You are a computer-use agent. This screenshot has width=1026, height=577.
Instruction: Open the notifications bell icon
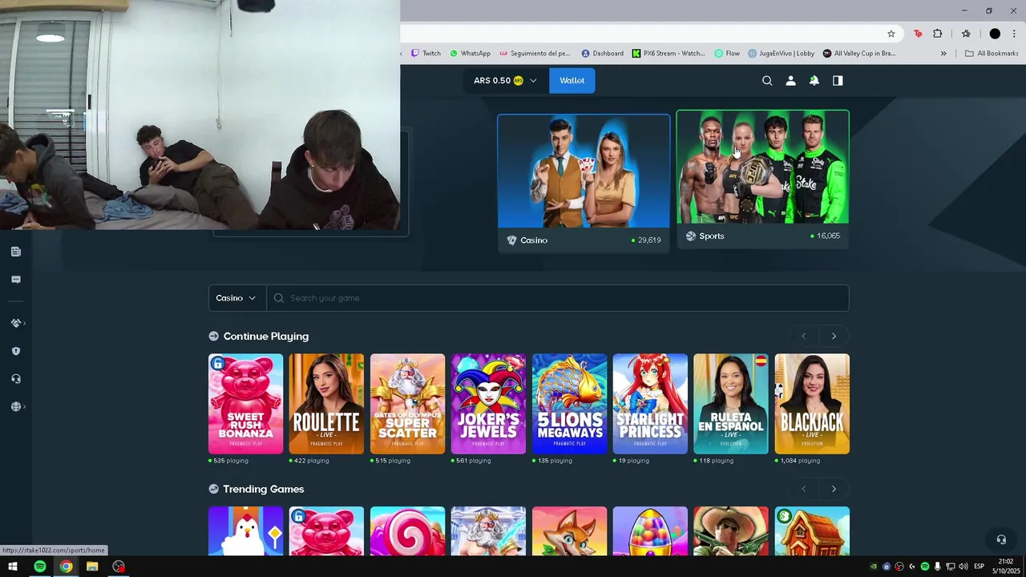(x=814, y=80)
